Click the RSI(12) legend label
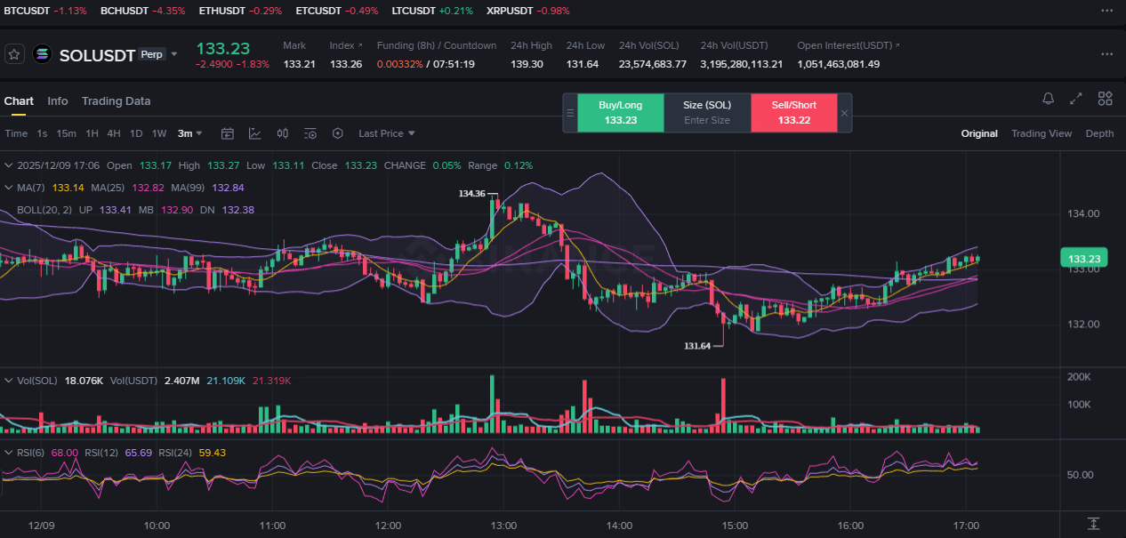The image size is (1126, 538). (x=101, y=453)
